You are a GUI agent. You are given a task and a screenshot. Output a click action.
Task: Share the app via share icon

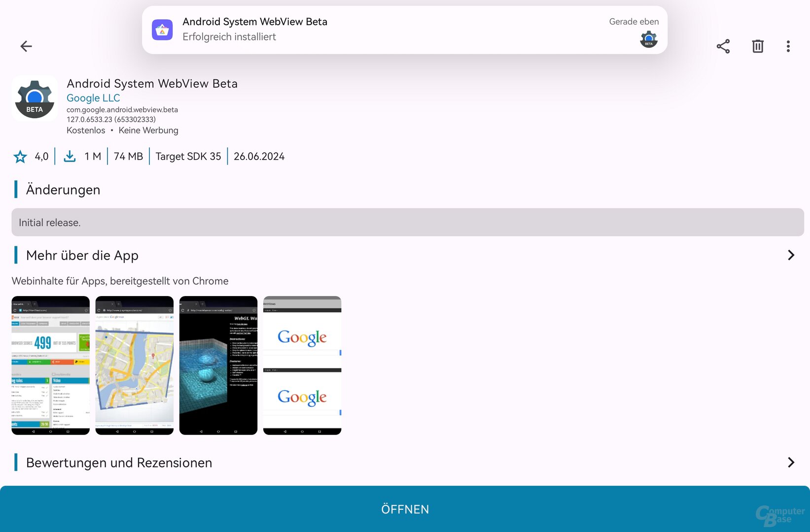click(723, 46)
